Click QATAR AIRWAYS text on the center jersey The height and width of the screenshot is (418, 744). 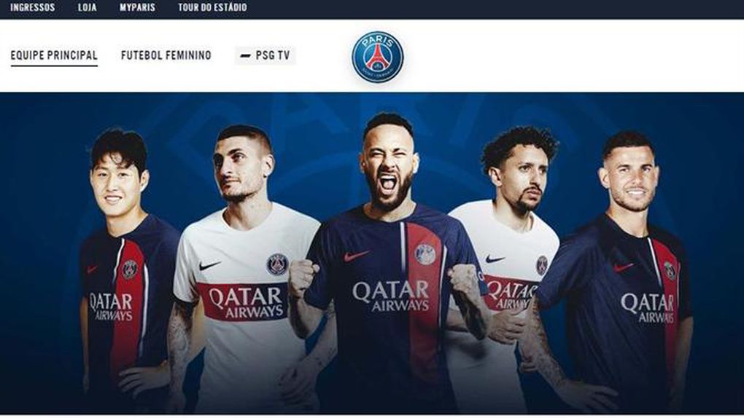(x=390, y=296)
